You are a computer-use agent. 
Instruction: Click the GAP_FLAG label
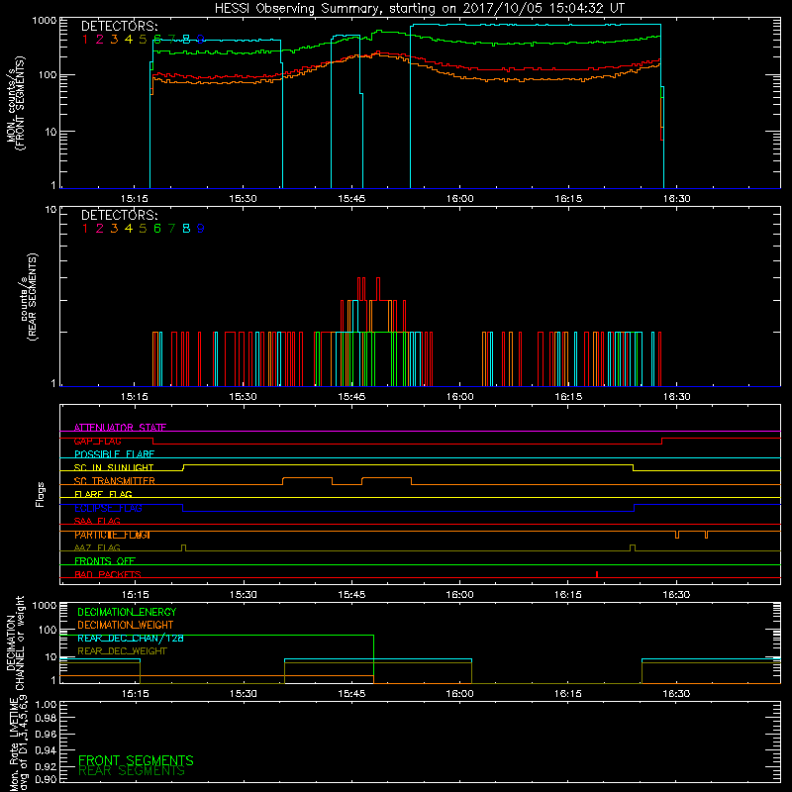click(x=97, y=441)
